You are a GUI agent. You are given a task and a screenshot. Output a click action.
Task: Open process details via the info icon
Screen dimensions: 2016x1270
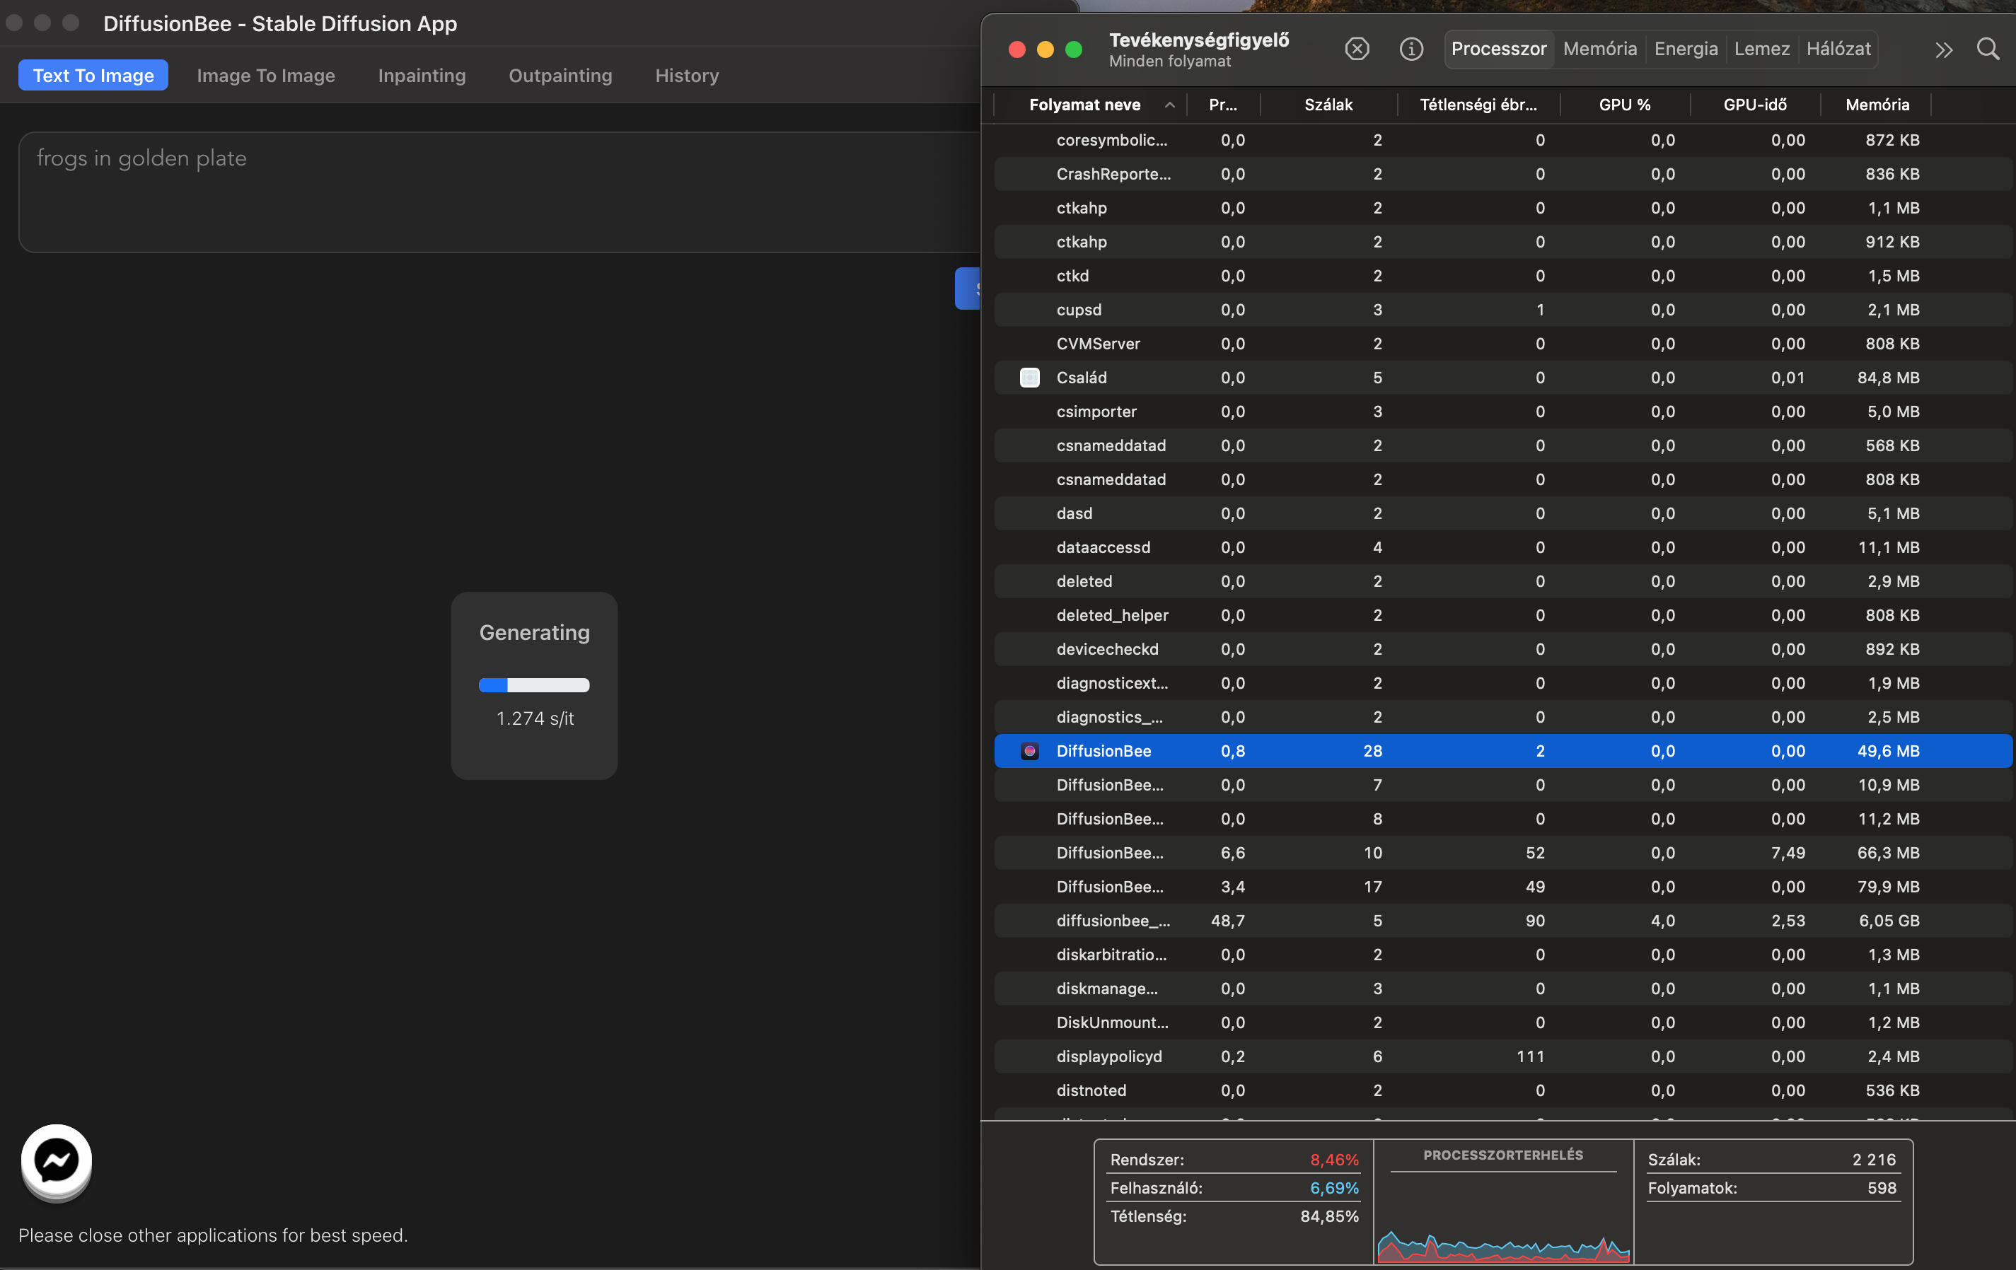(1410, 49)
